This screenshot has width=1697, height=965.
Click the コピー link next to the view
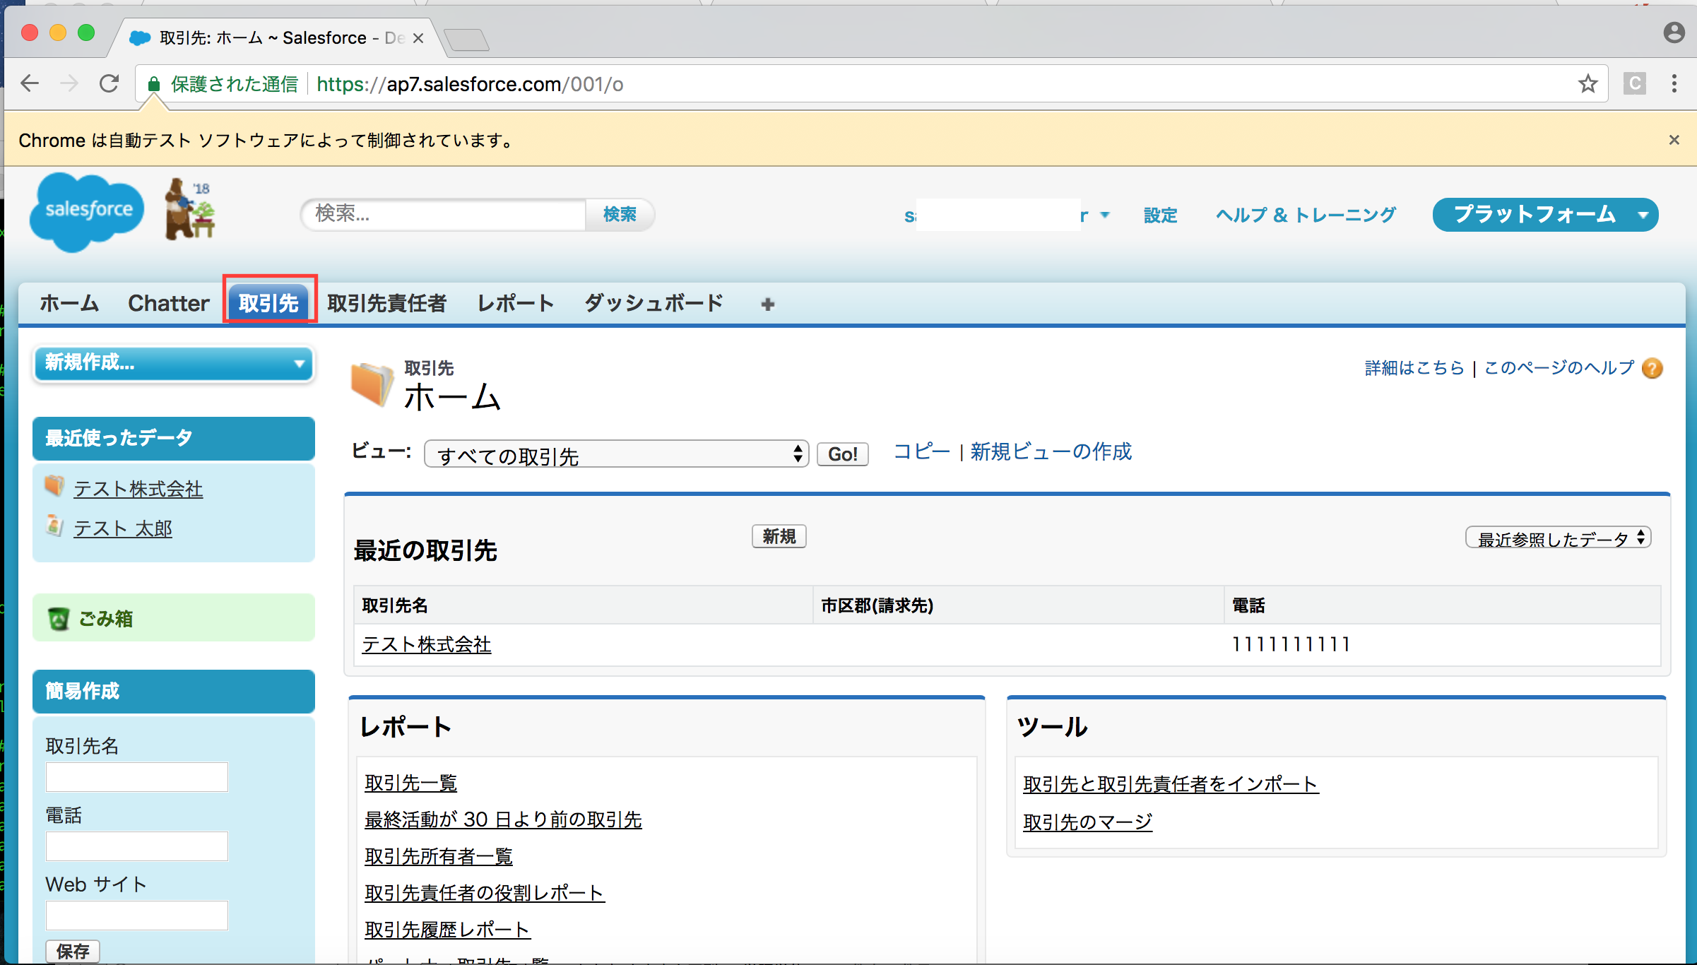point(922,451)
